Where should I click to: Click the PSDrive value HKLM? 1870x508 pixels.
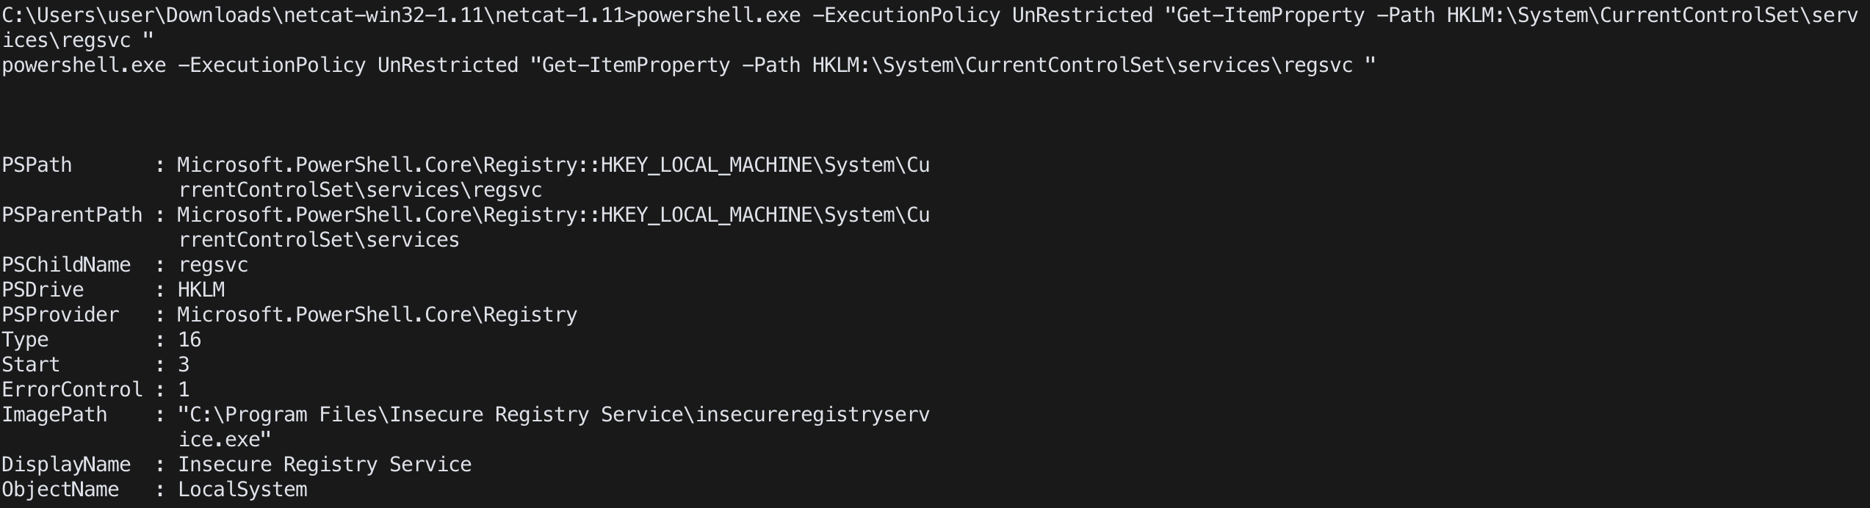tap(201, 290)
